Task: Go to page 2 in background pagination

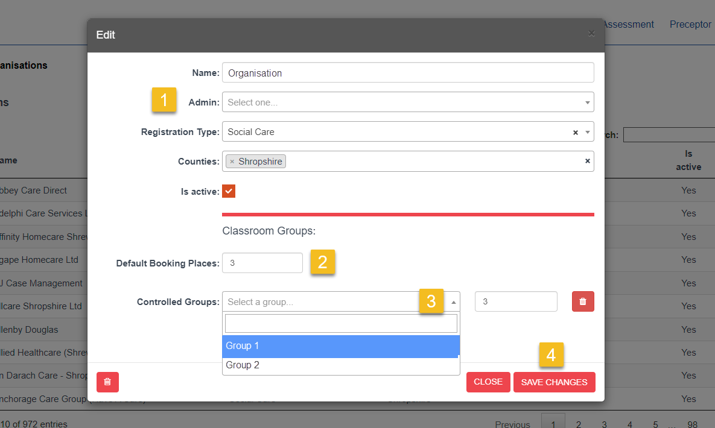Action: (x=578, y=424)
